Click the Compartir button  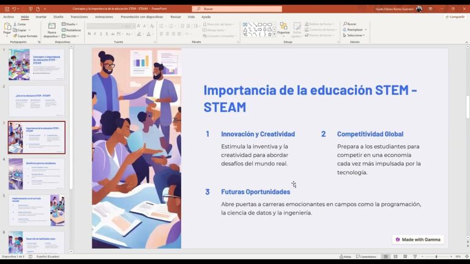coord(455,17)
